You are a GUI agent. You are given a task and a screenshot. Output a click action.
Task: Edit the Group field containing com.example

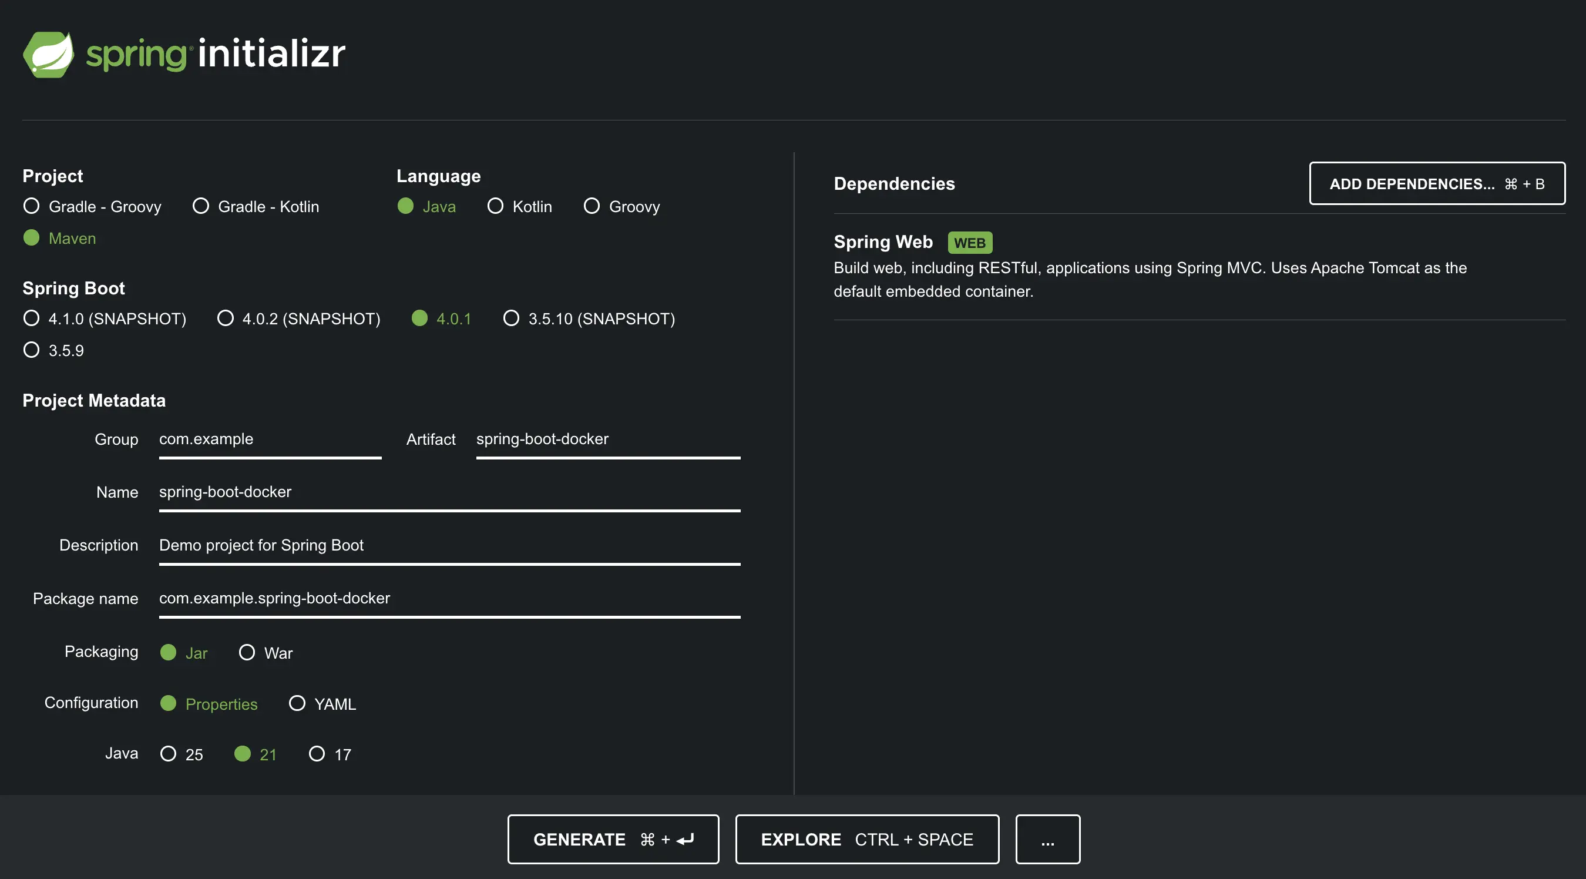coord(270,439)
